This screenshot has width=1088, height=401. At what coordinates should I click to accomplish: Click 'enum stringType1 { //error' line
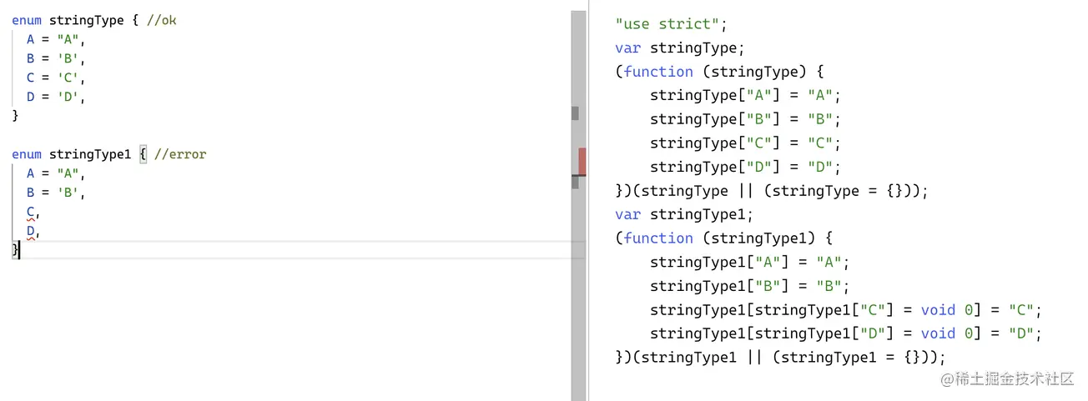pyautogui.click(x=108, y=154)
